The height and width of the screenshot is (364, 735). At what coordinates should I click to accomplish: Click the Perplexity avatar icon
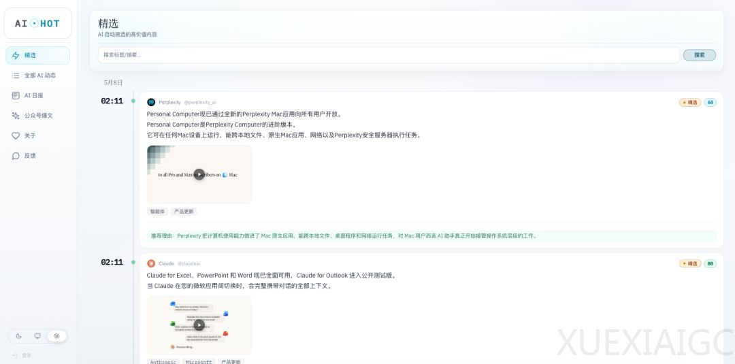(151, 102)
